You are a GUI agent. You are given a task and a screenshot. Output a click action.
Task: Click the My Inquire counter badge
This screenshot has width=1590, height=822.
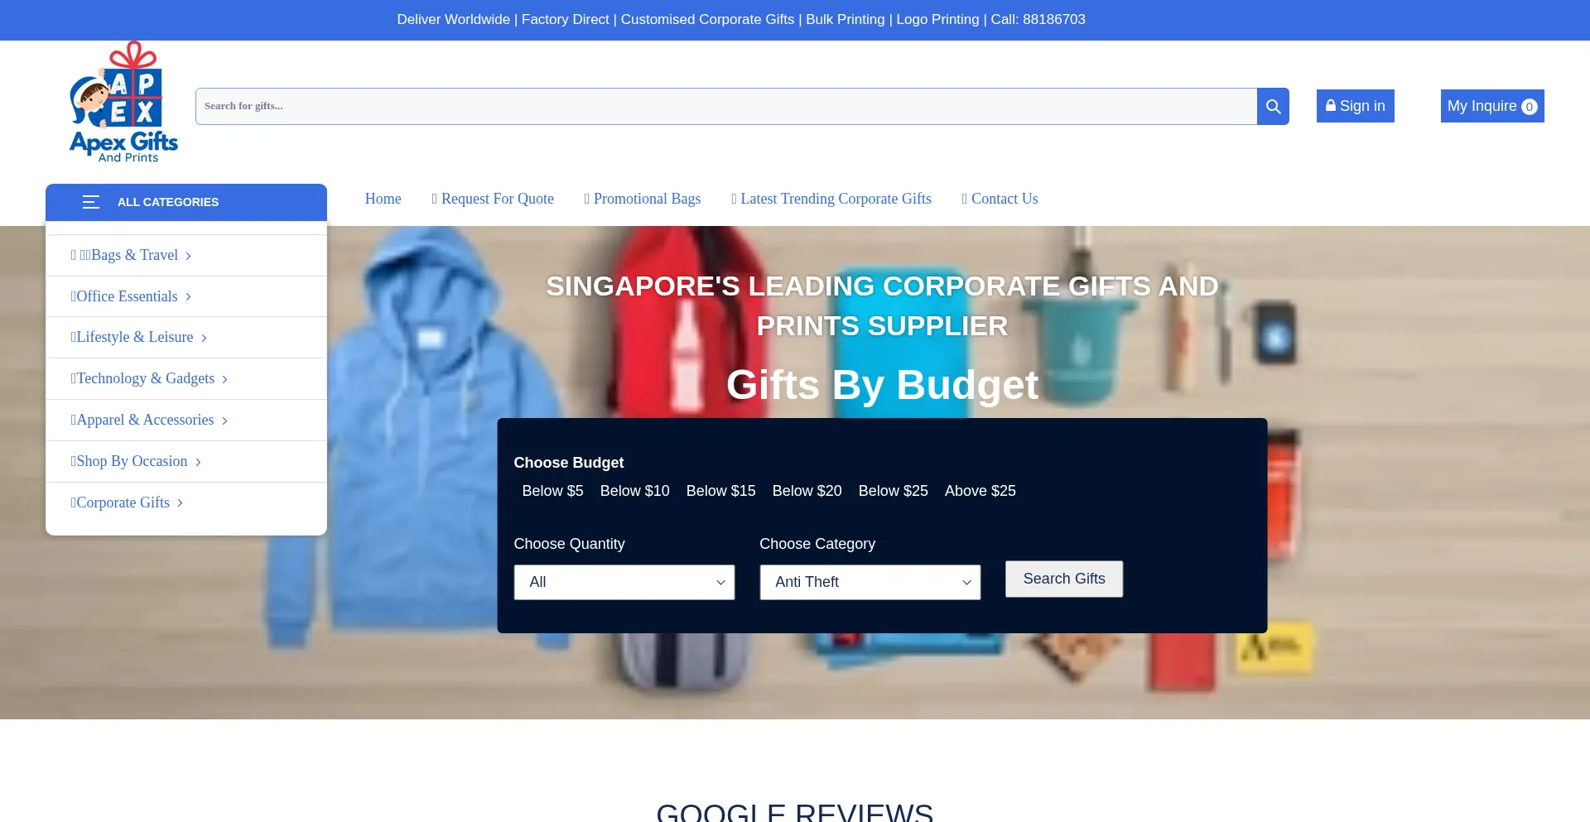point(1529,107)
